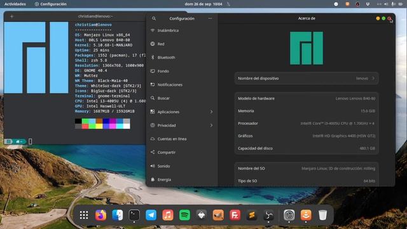407x229 pixels.
Task: Open the Finder-style file manager in dock
Action: pyautogui.click(x=117, y=215)
